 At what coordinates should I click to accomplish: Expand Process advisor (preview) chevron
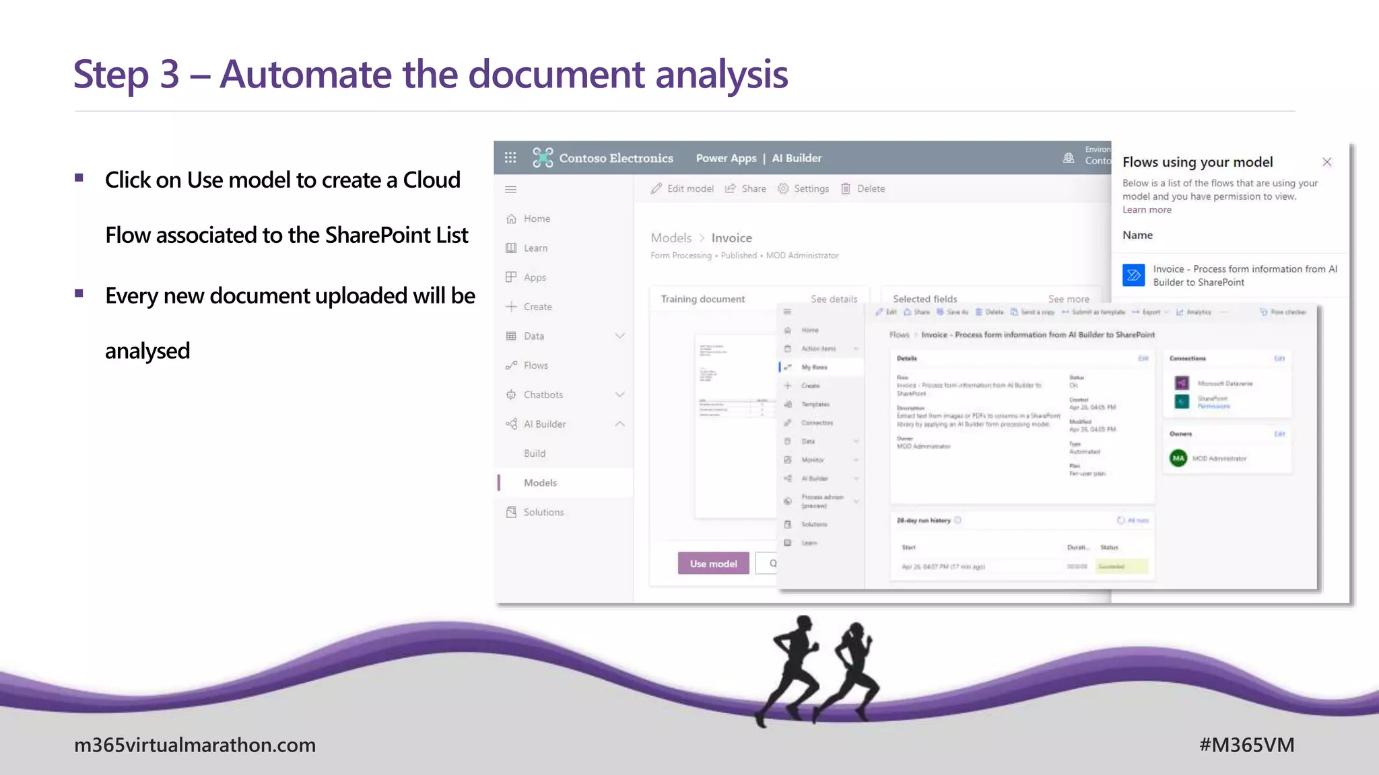click(856, 501)
